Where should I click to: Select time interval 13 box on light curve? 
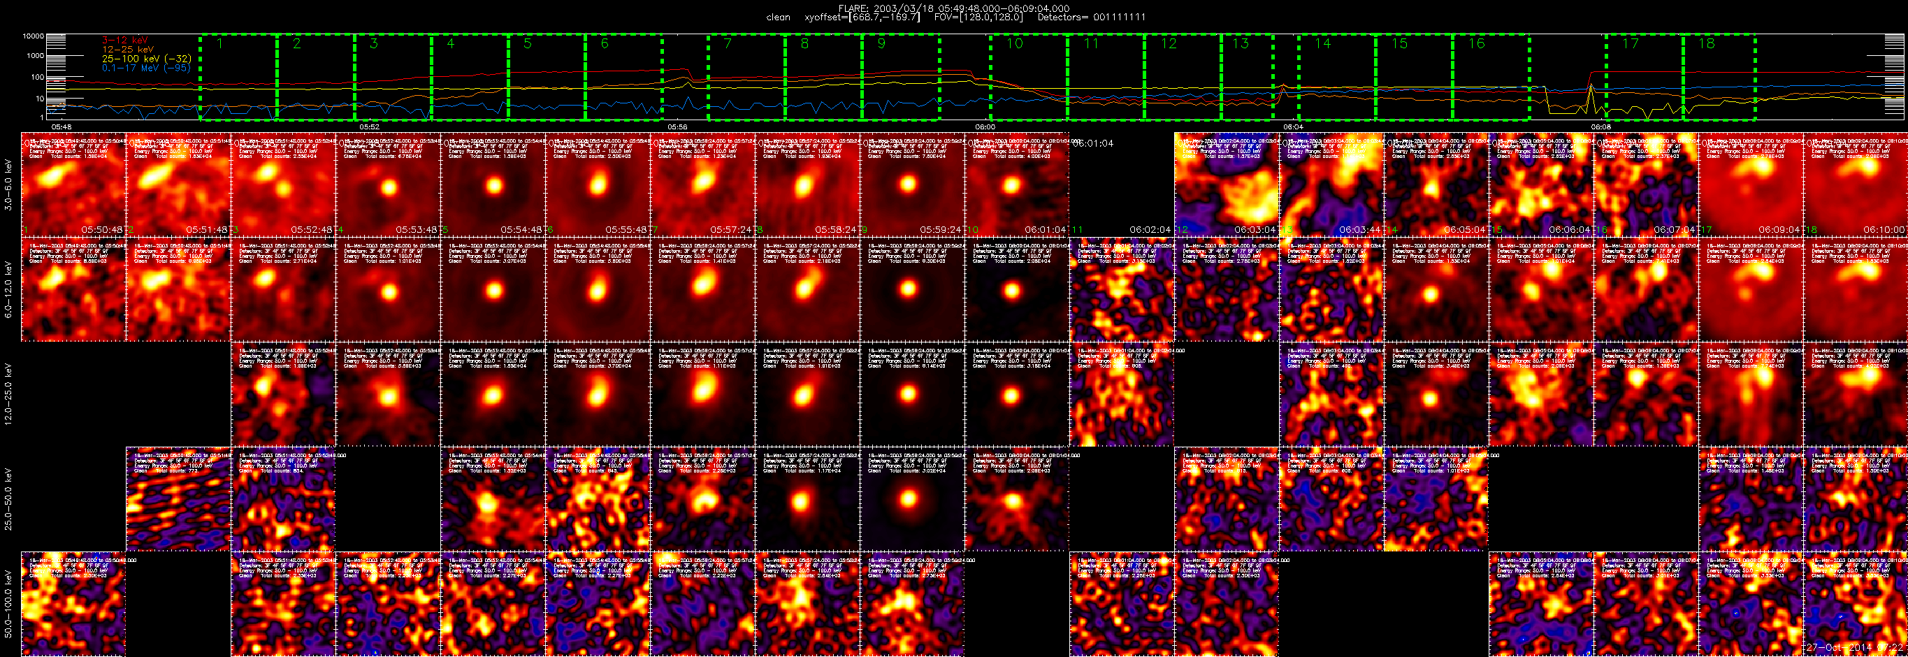tap(1248, 77)
